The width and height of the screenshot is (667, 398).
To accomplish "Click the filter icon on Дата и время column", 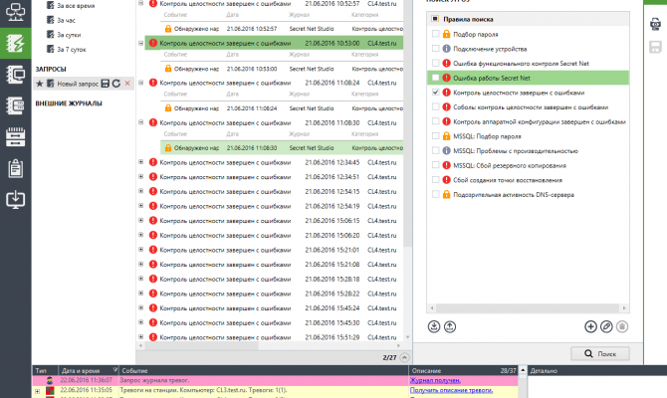I will point(114,370).
